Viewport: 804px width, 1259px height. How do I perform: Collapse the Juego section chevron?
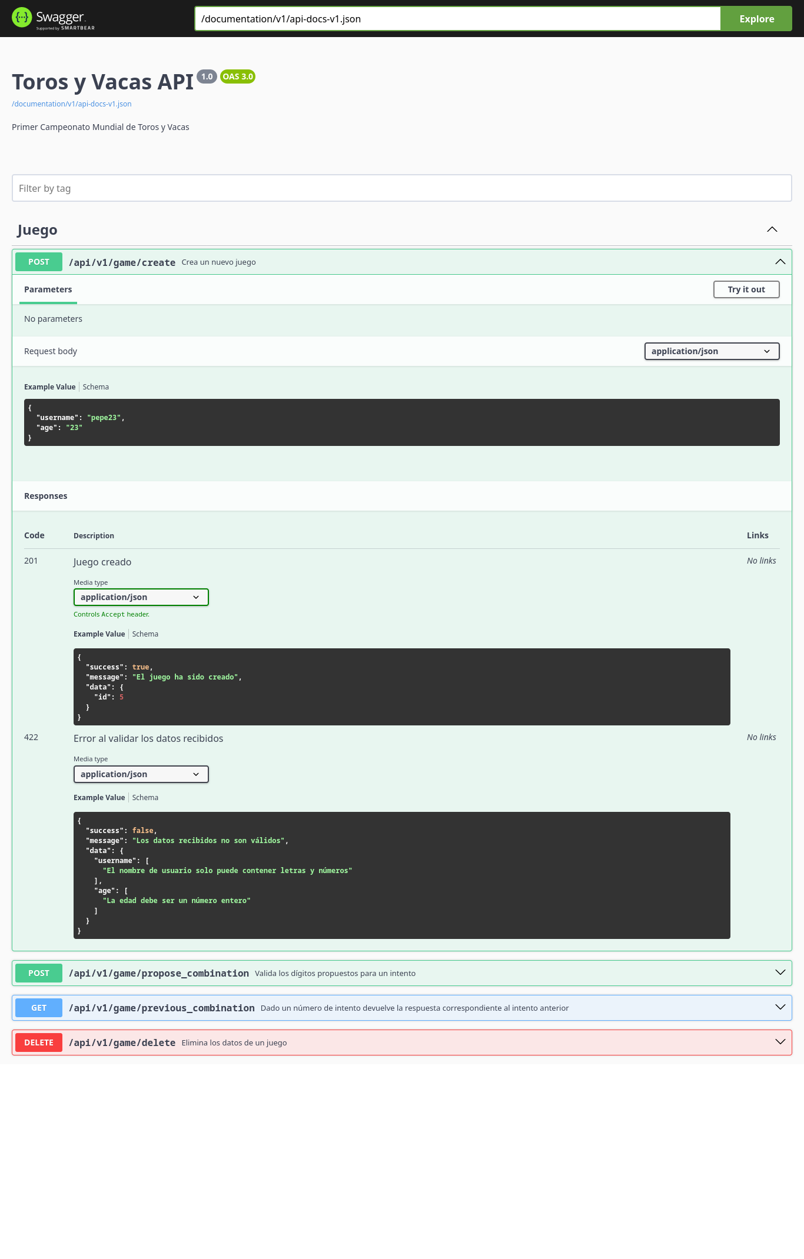[772, 229]
